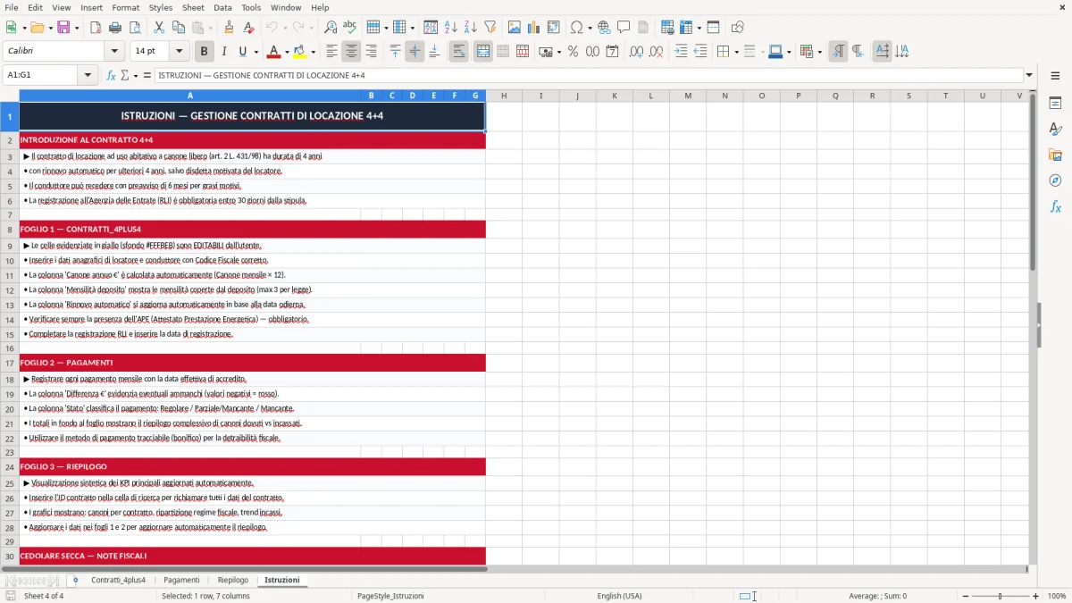Insert Hyperlink globe icon
The height and width of the screenshot is (603, 1072).
(604, 28)
